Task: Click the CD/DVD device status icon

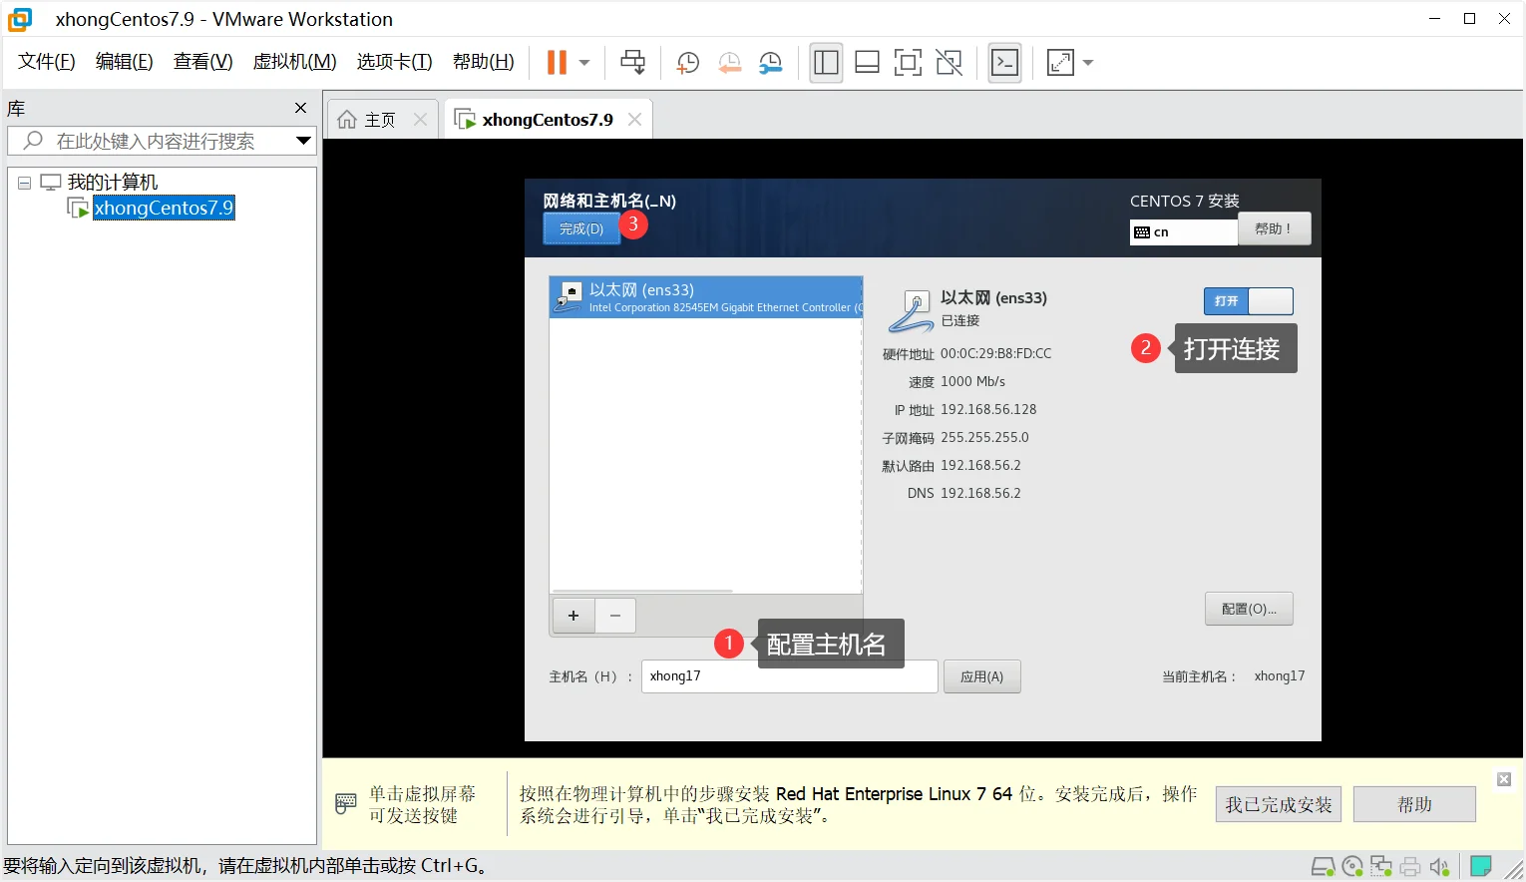Action: (x=1352, y=866)
